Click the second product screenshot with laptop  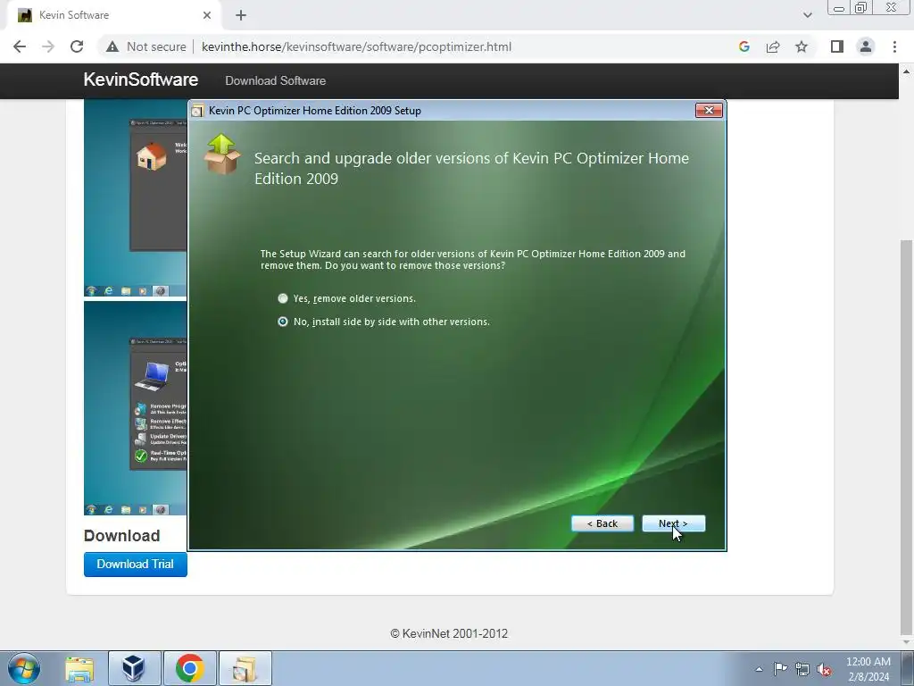[x=136, y=408]
